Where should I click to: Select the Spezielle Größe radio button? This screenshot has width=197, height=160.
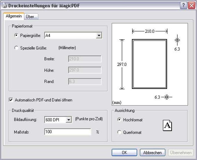16,48
